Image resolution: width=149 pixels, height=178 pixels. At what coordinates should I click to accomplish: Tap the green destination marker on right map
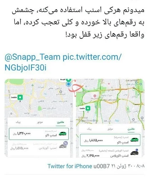pyautogui.click(x=88, y=108)
